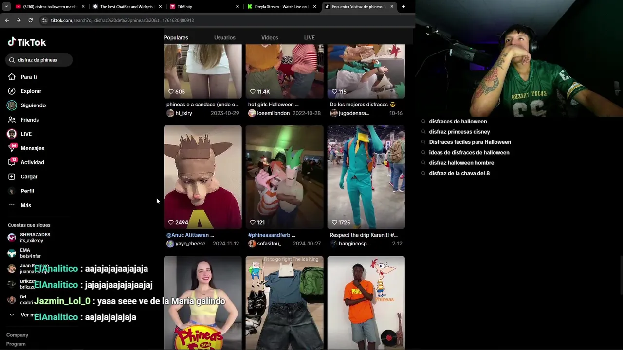Open the Más three-dots icon

pos(12,205)
